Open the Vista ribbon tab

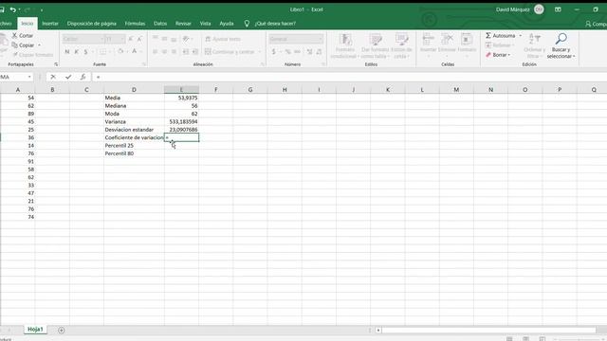[x=205, y=24]
